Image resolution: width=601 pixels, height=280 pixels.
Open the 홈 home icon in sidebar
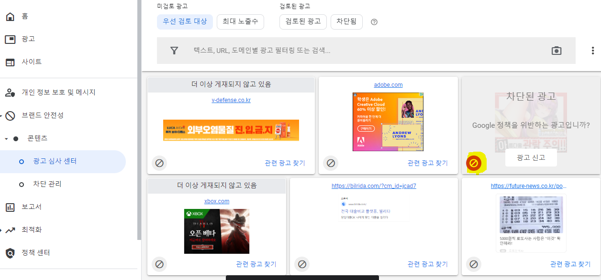click(x=10, y=16)
